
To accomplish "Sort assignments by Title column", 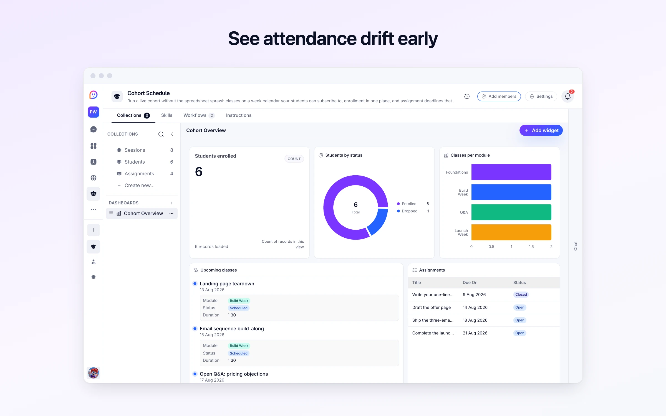I will 416,283.
